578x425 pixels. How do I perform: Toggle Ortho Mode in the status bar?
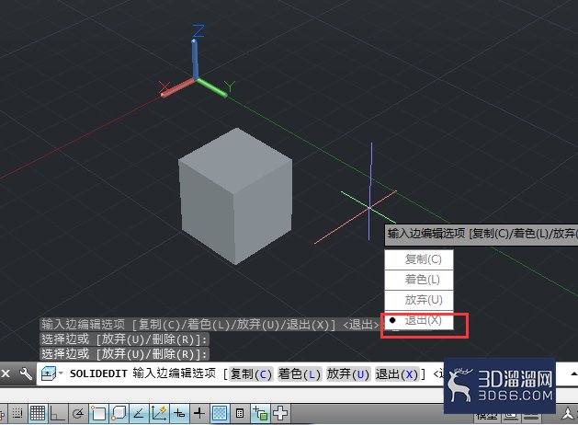coord(57,413)
